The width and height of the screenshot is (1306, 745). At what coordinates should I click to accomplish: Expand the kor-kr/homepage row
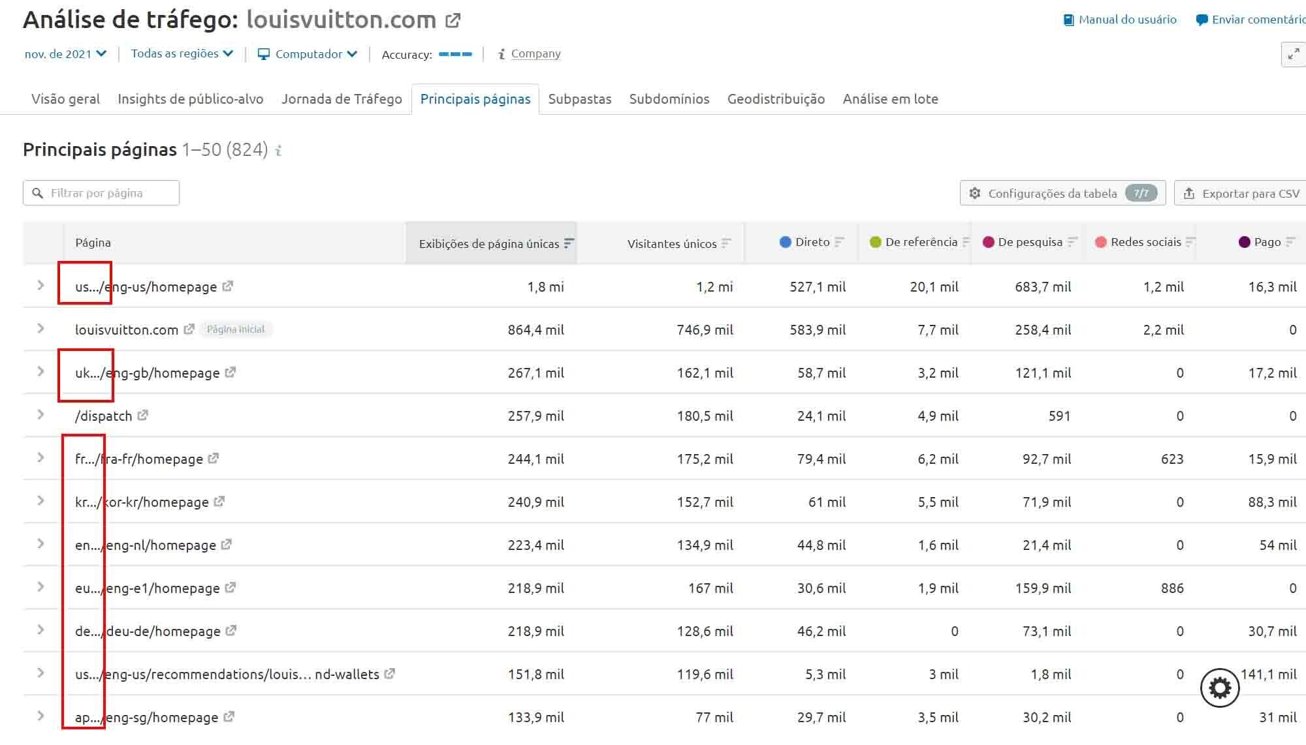[x=40, y=500]
